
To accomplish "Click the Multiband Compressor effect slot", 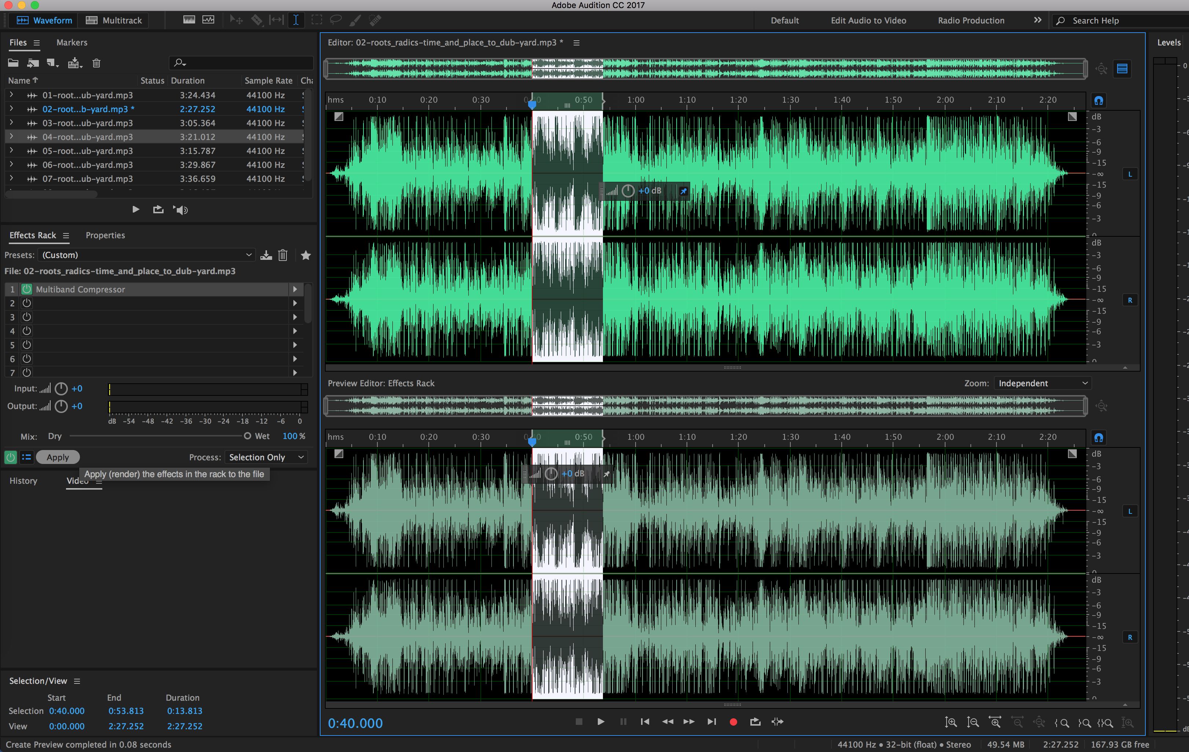I will (x=160, y=288).
